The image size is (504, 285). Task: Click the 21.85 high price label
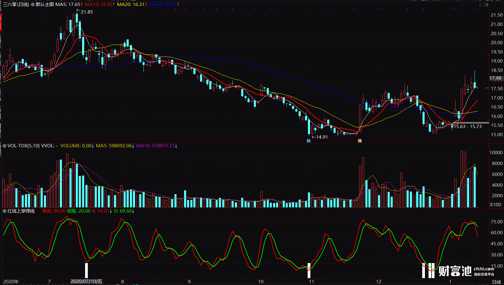pyautogui.click(x=87, y=12)
